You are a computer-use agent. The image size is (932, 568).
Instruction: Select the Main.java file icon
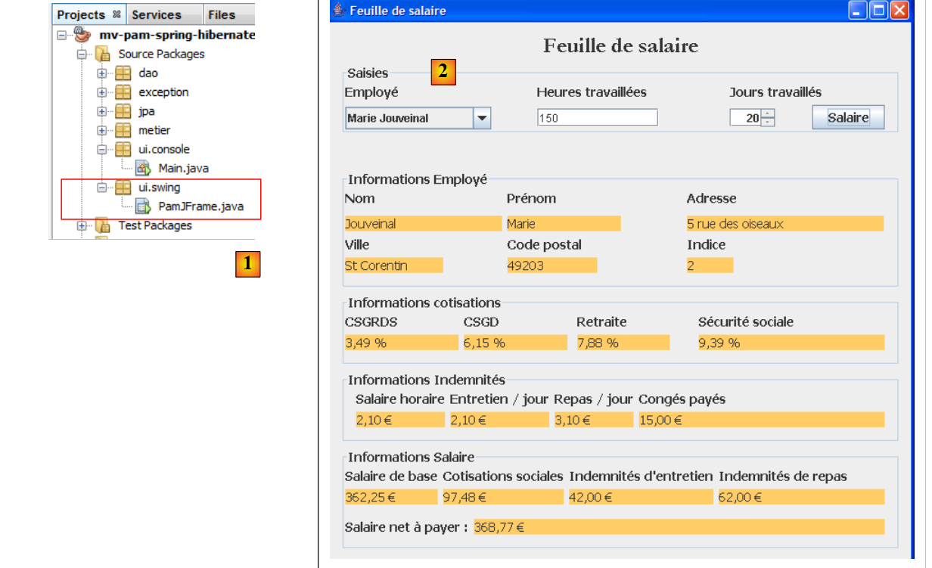click(143, 169)
